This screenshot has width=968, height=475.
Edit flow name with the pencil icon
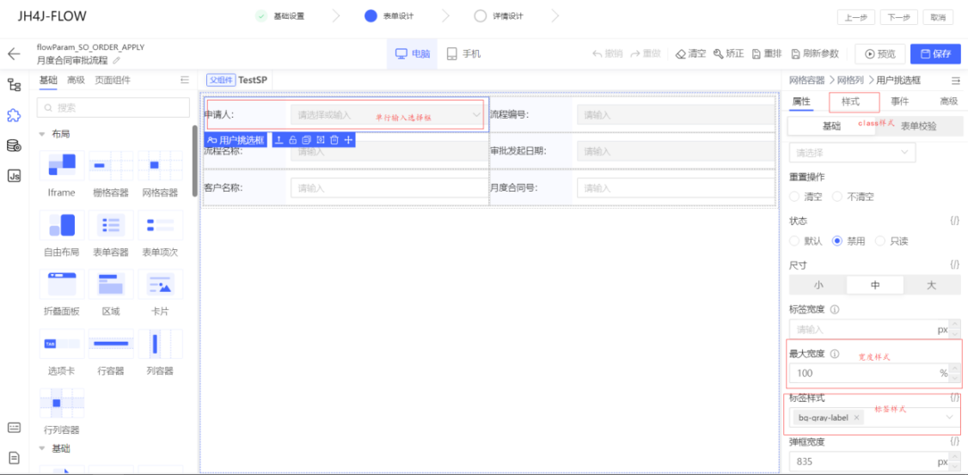coord(117,60)
